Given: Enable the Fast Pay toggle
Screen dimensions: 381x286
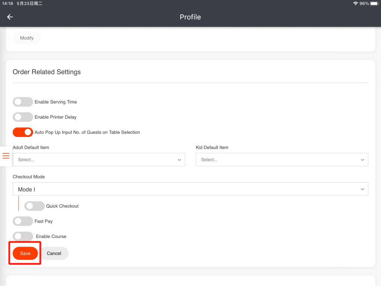Looking at the screenshot, I should click(23, 221).
